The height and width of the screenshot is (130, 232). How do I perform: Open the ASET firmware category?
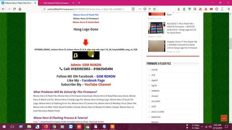[x=154, y=107]
